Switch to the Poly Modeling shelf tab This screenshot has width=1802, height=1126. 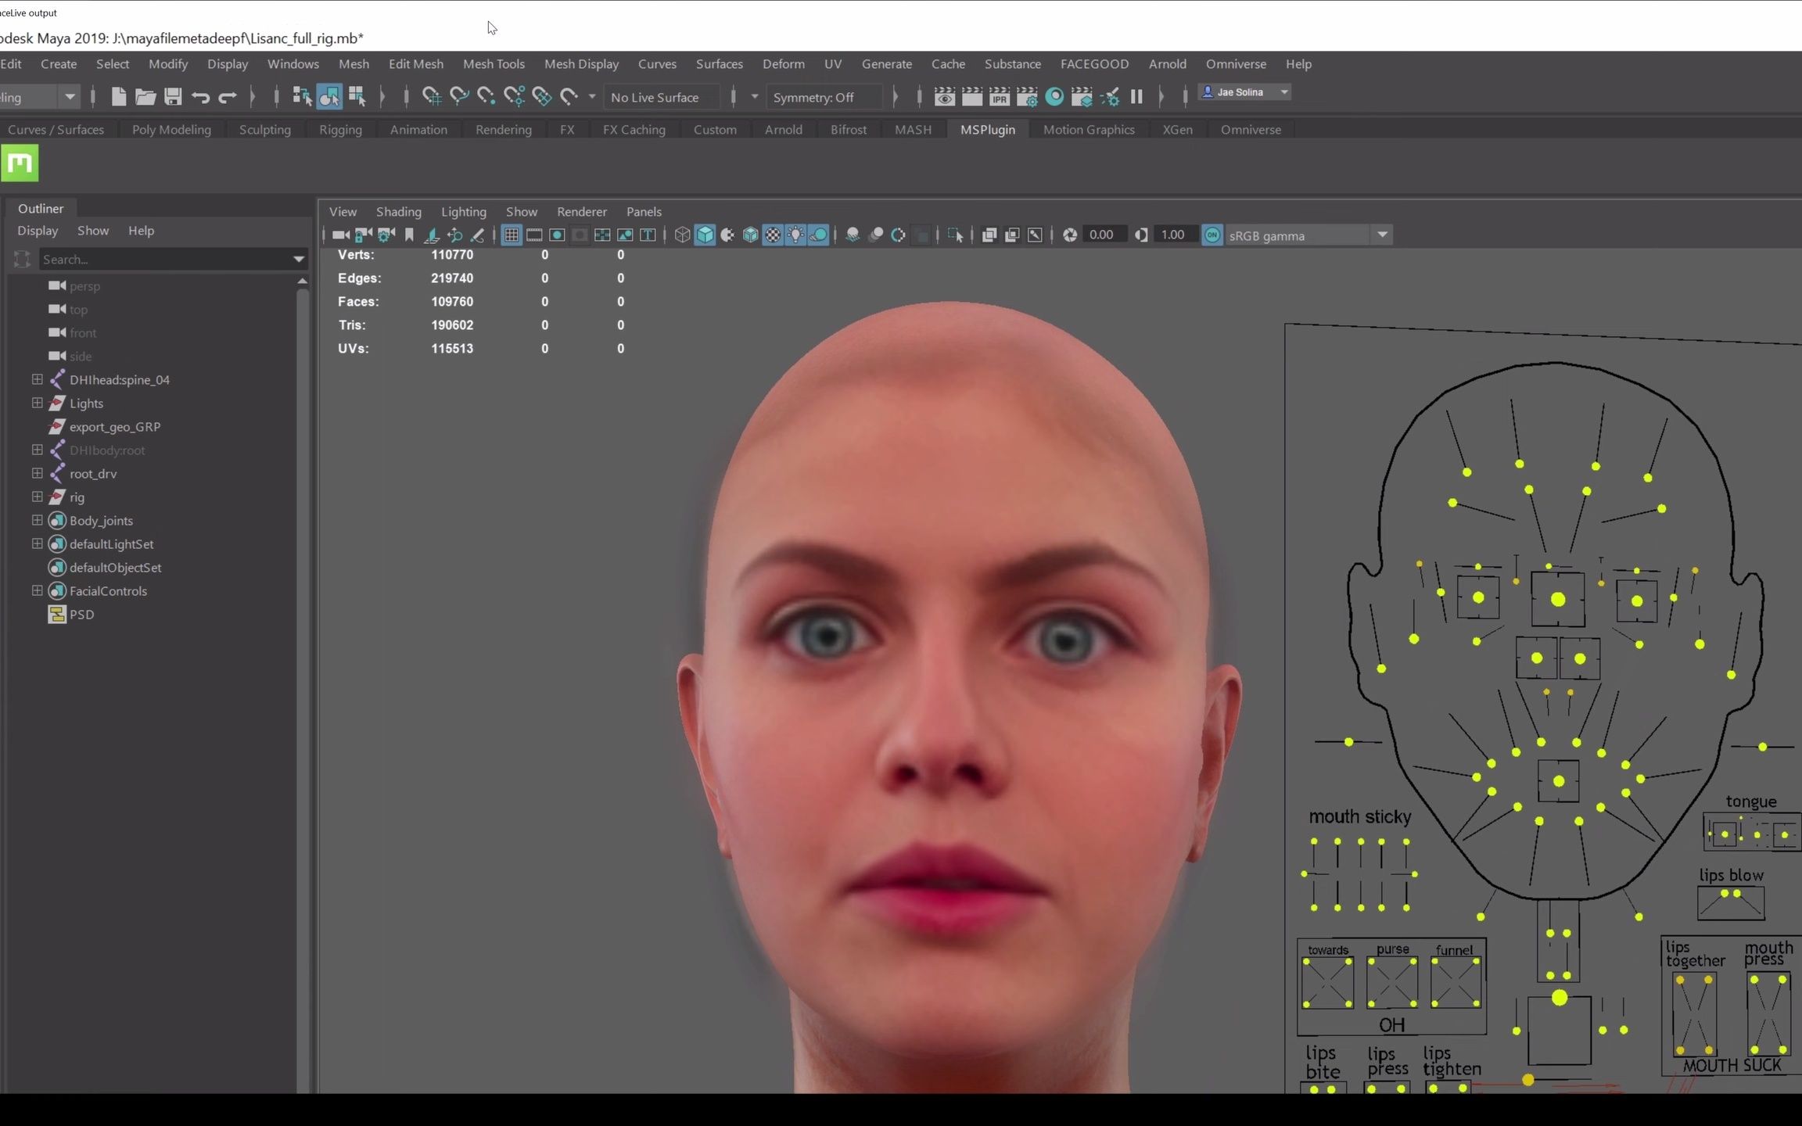click(x=171, y=129)
